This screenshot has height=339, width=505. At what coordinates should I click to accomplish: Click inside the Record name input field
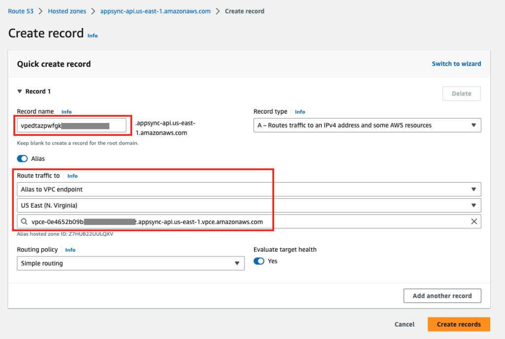point(72,125)
